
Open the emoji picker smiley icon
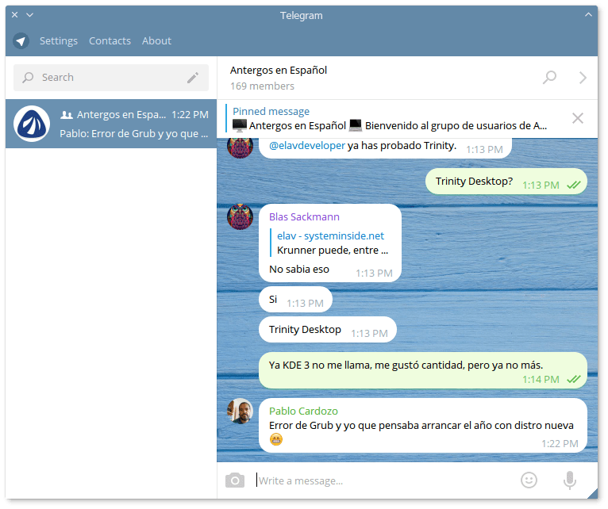(x=529, y=480)
